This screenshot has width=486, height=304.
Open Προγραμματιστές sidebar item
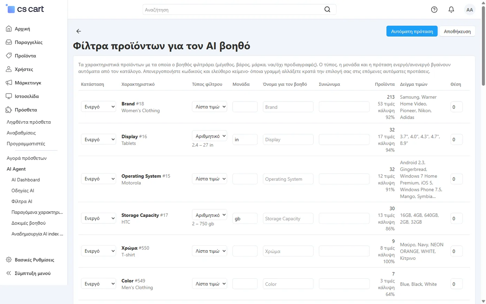pyautogui.click(x=26, y=143)
